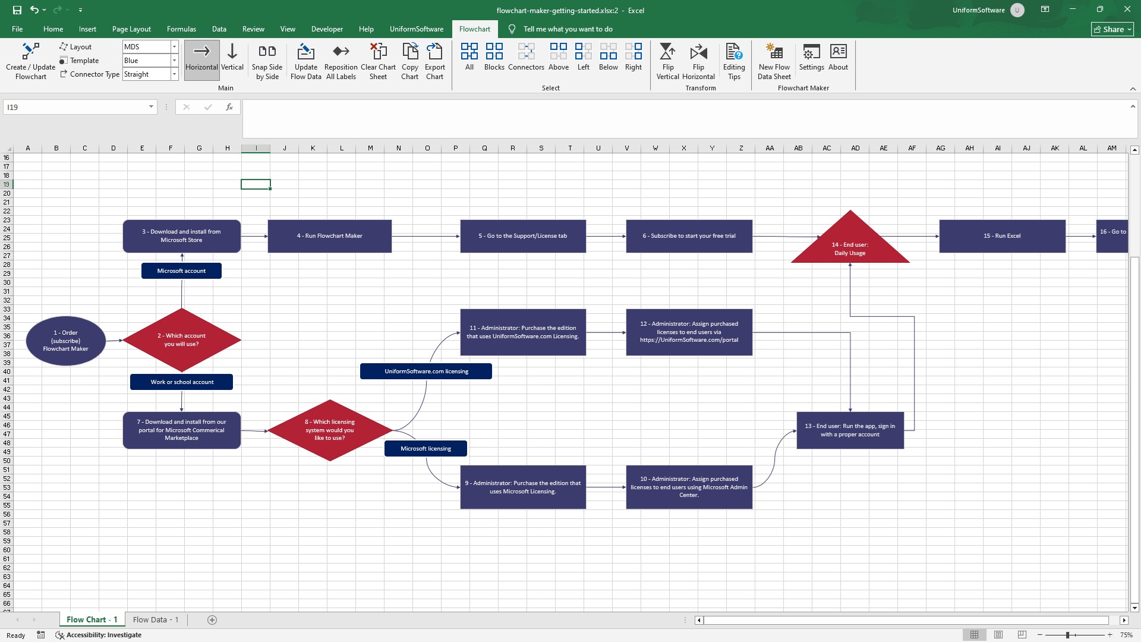Screen dimensions: 1141x642
Task: Click the Flip Vertical icon
Action: pyautogui.click(x=667, y=52)
